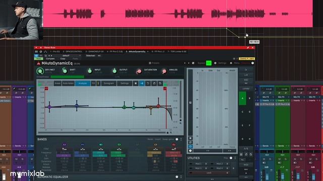Click the blue meter mode icon

point(190,146)
